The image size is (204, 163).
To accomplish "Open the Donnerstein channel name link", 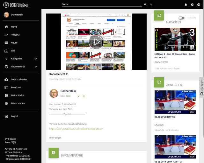I will coord(68,91).
